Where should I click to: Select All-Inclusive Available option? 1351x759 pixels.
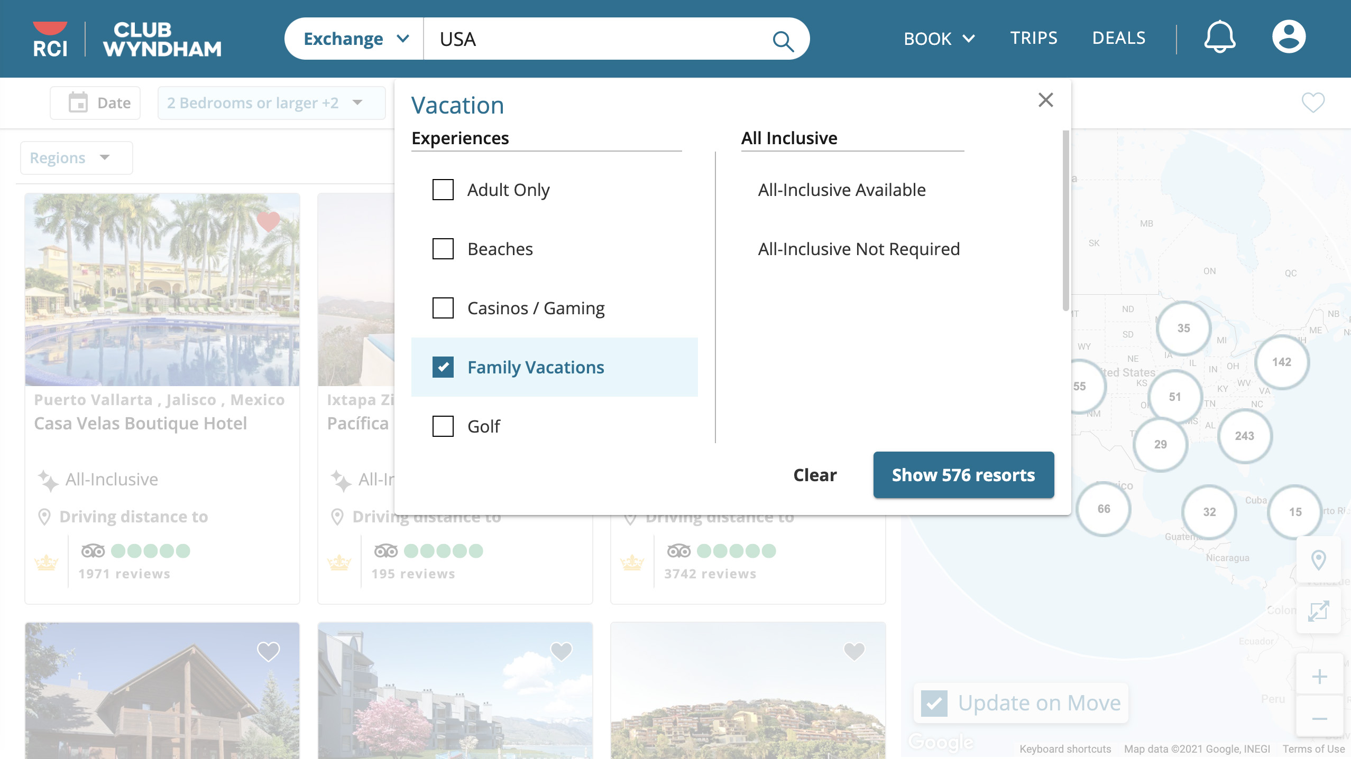842,190
